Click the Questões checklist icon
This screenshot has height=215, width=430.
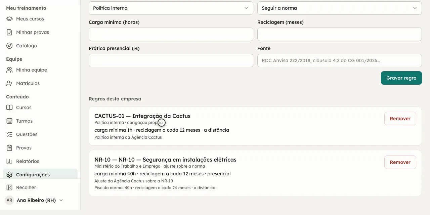click(9, 134)
